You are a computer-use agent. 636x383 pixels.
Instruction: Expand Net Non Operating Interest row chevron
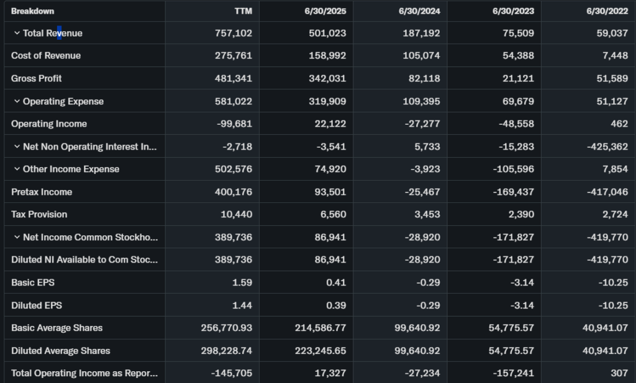(x=17, y=146)
